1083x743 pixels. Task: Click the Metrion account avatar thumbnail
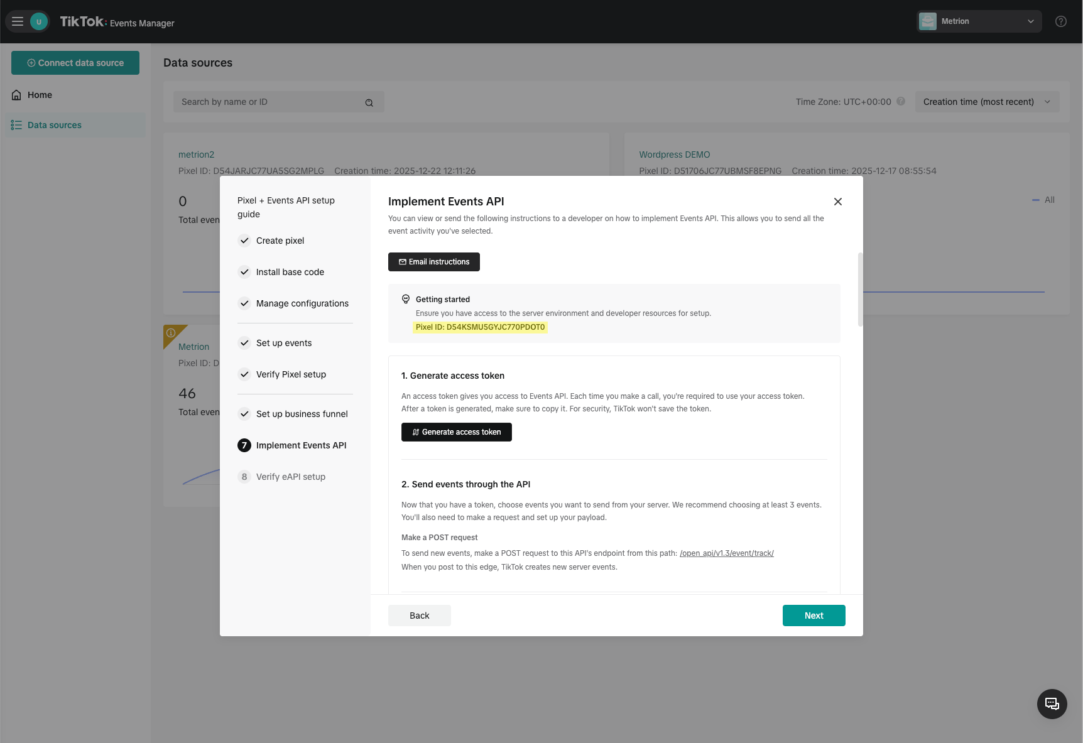tap(928, 21)
